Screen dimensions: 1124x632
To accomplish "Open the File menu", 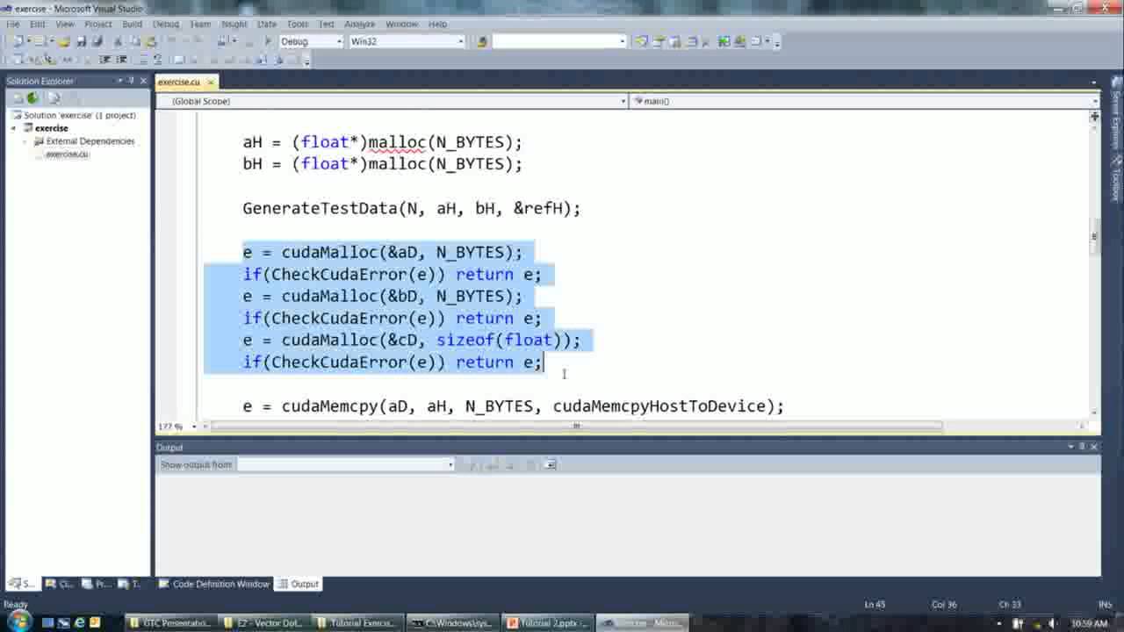I will pos(13,24).
